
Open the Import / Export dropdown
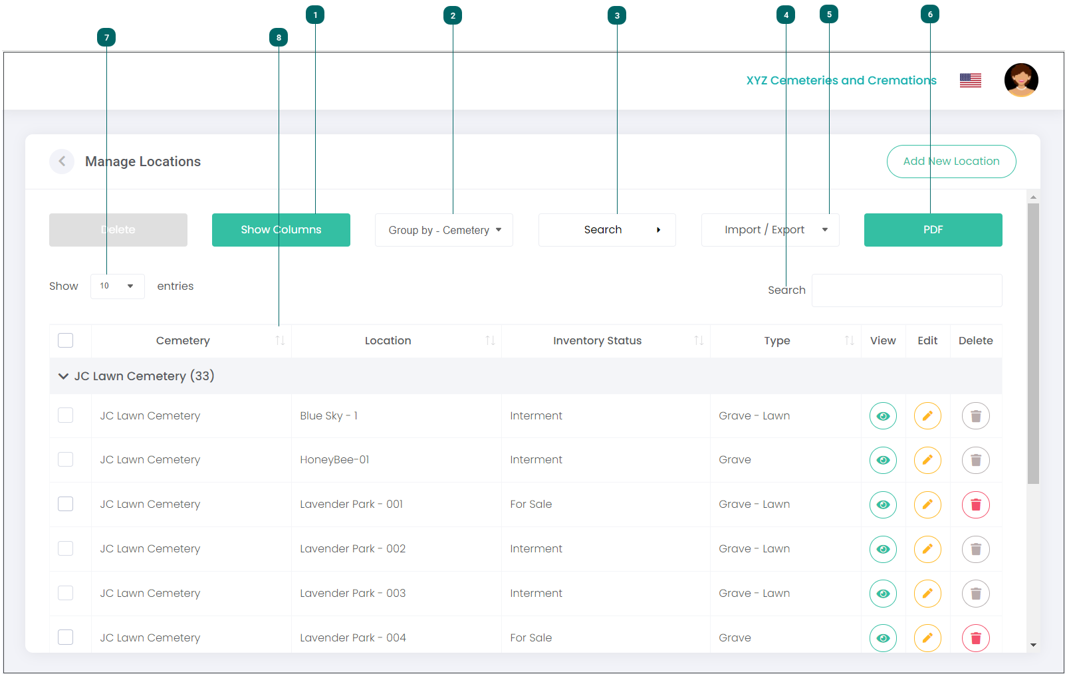click(771, 230)
